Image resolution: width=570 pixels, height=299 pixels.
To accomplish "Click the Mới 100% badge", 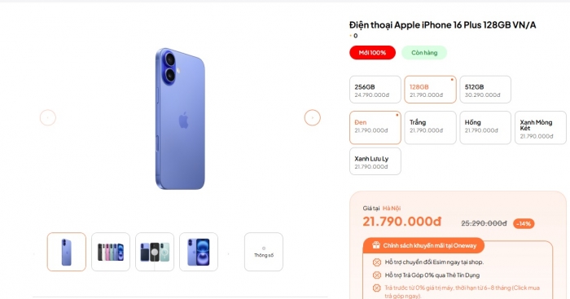I will (372, 53).
